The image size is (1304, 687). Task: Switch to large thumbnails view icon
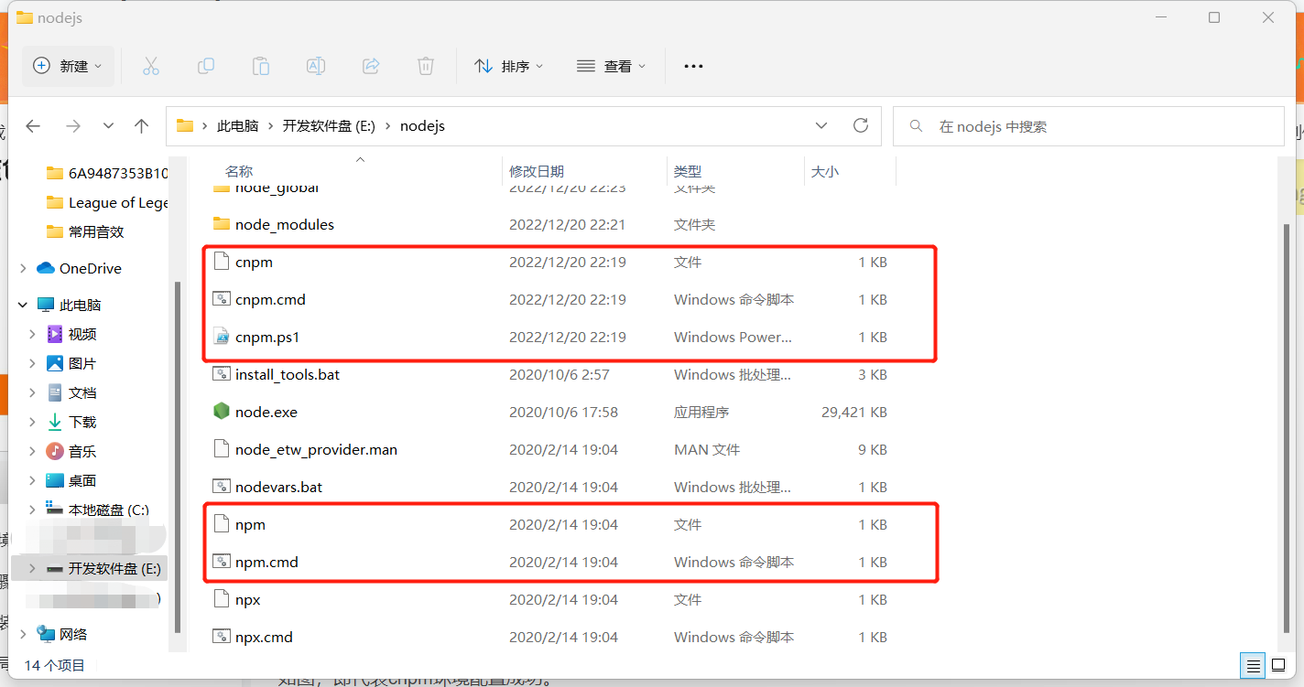click(1277, 665)
